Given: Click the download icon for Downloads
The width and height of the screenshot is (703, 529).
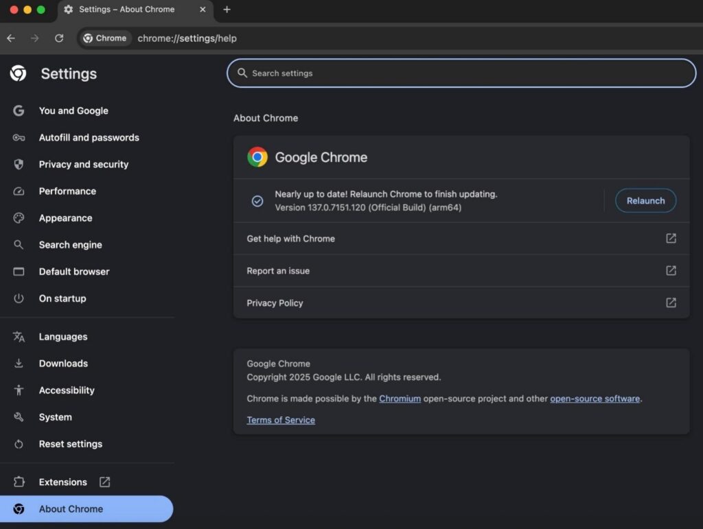Looking at the screenshot, I should pyautogui.click(x=19, y=363).
